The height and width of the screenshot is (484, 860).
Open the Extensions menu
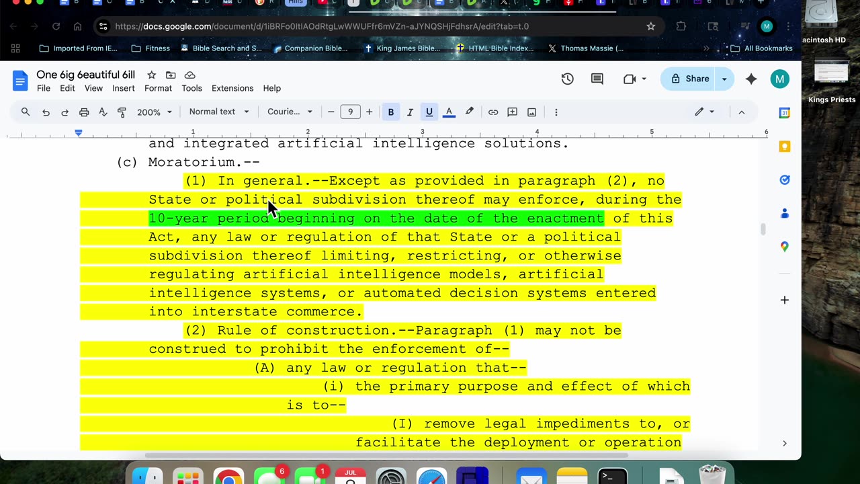coord(232,88)
